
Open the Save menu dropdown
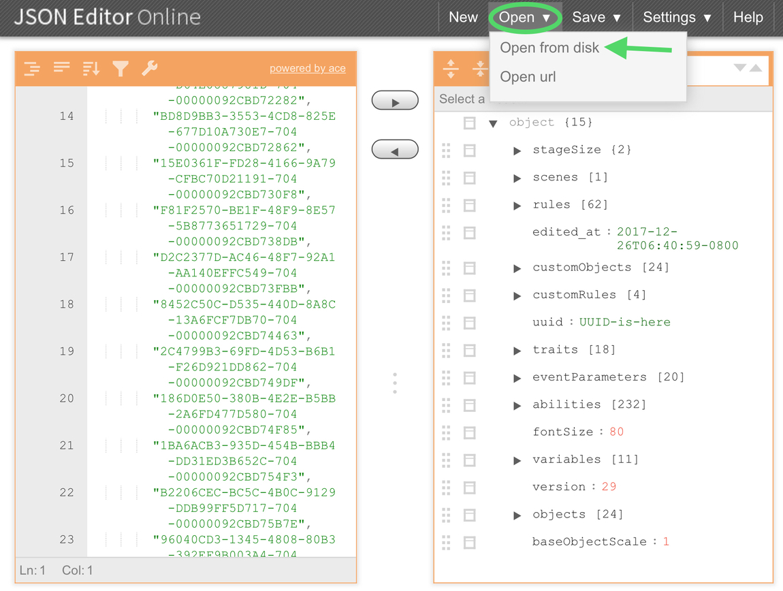[x=596, y=18]
